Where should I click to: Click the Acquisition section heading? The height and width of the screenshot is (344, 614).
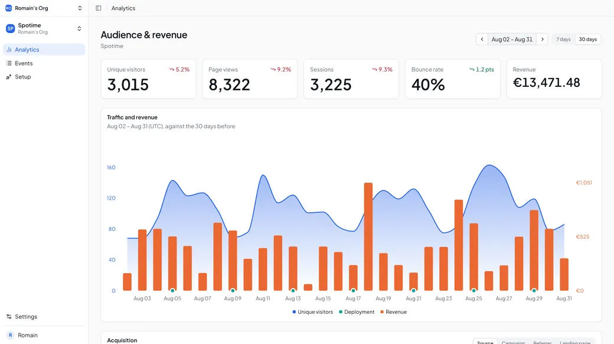122,340
